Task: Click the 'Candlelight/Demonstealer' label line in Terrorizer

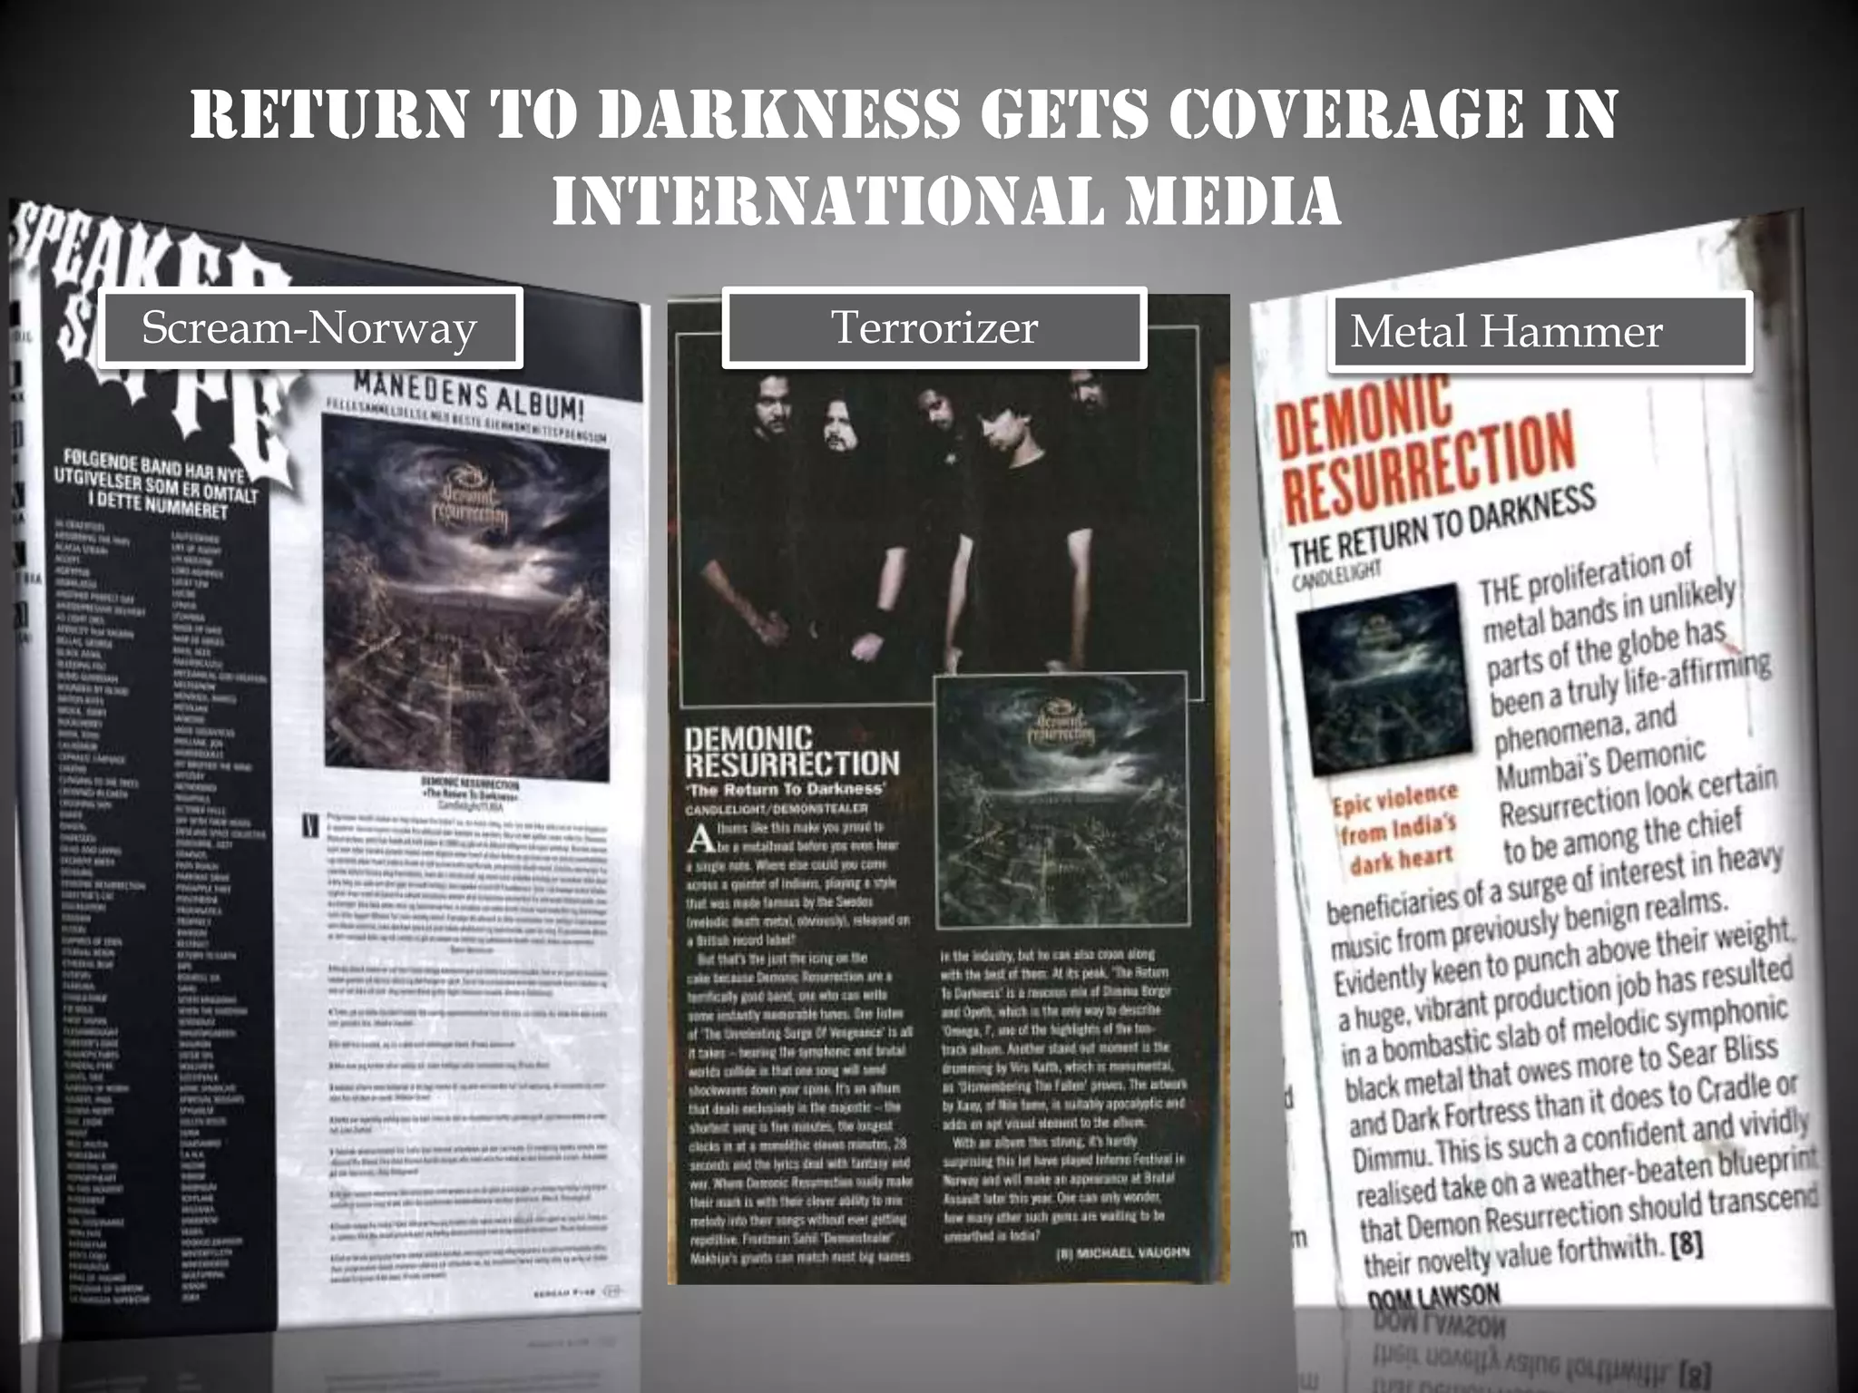Action: point(777,808)
